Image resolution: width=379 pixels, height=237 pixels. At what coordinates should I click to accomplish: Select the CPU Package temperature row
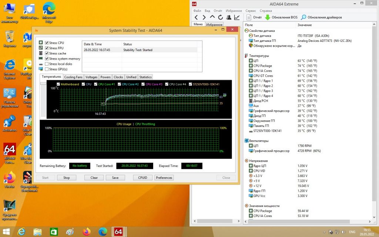[x=308, y=66]
